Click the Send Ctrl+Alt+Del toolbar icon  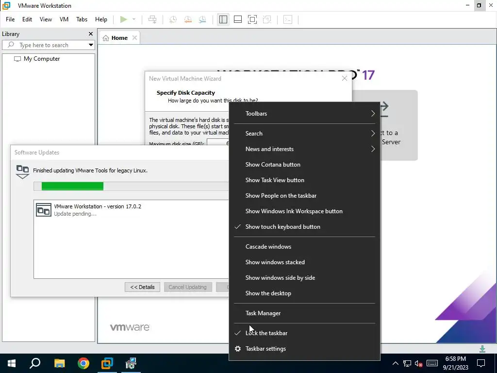point(152,19)
